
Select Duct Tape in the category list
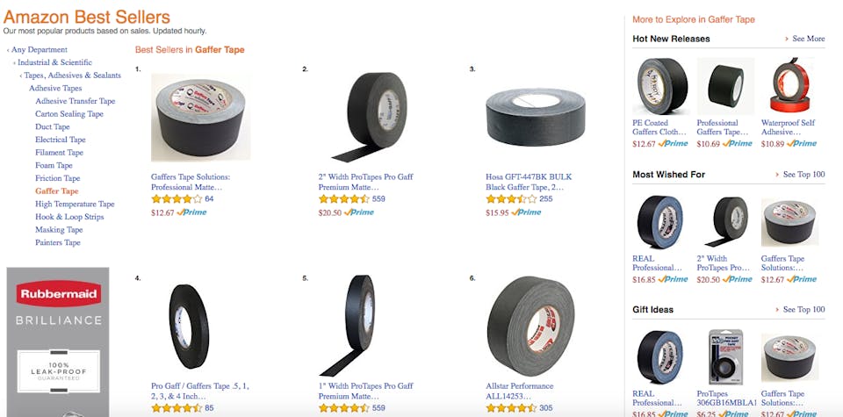click(53, 127)
